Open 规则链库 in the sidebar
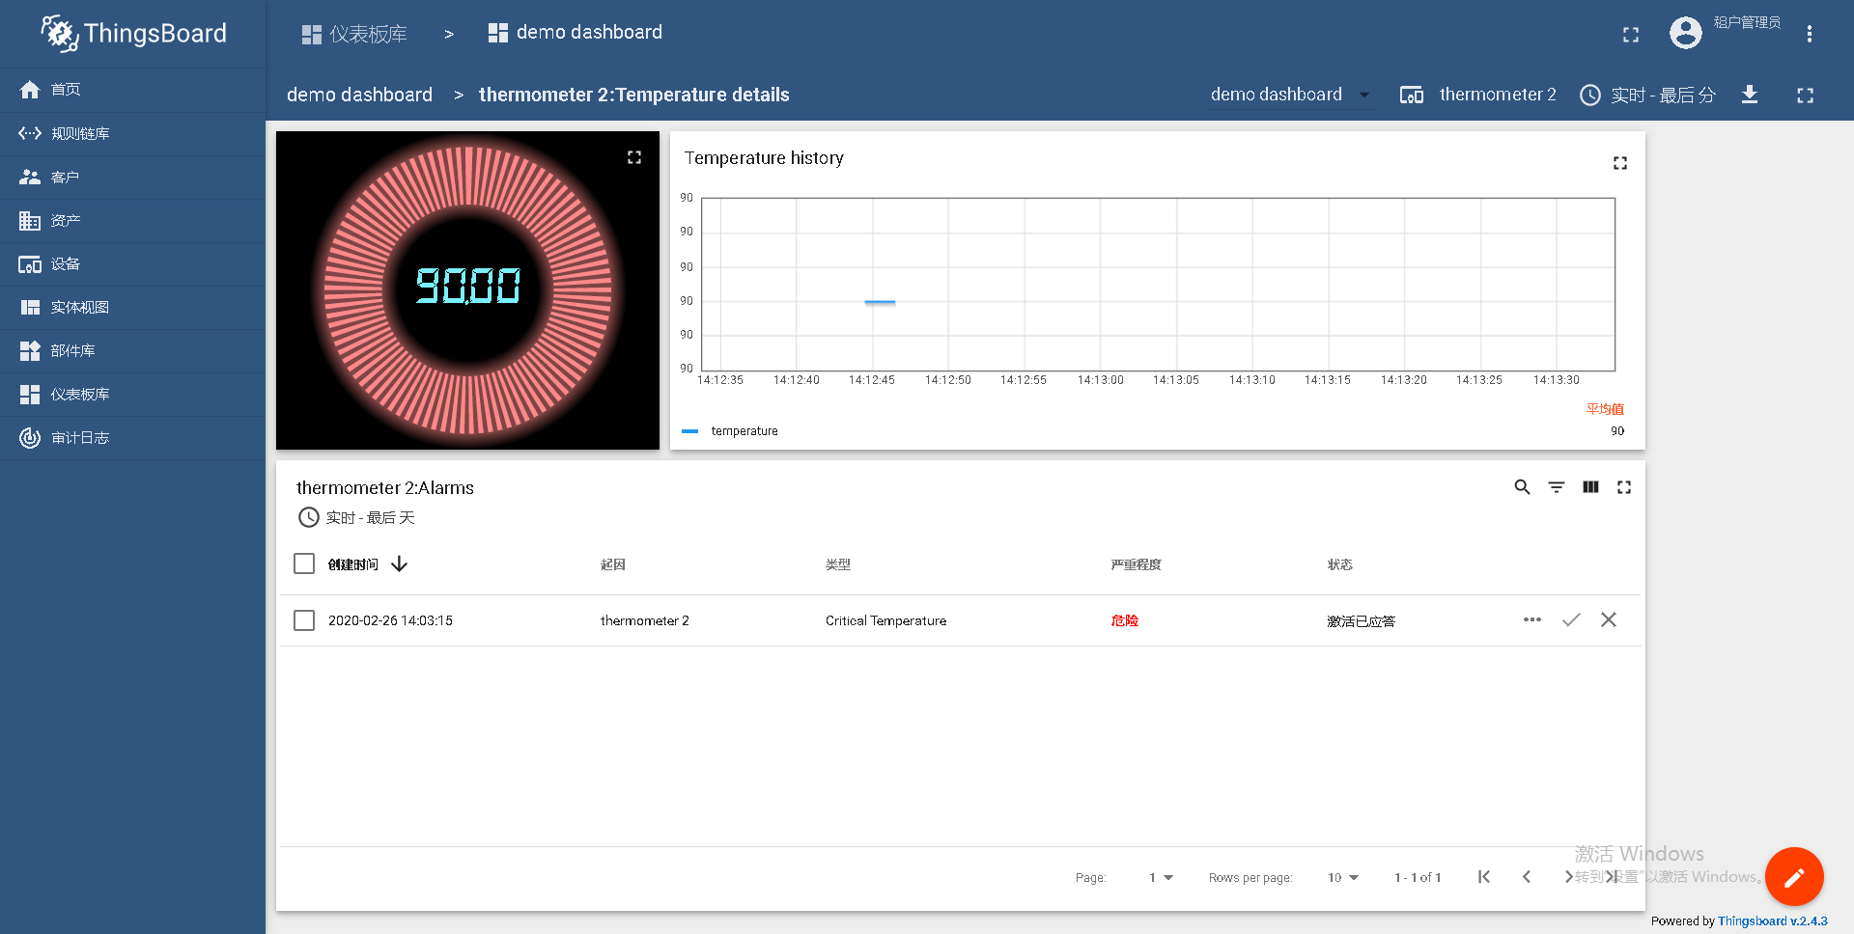This screenshot has height=934, width=1854. 132,133
